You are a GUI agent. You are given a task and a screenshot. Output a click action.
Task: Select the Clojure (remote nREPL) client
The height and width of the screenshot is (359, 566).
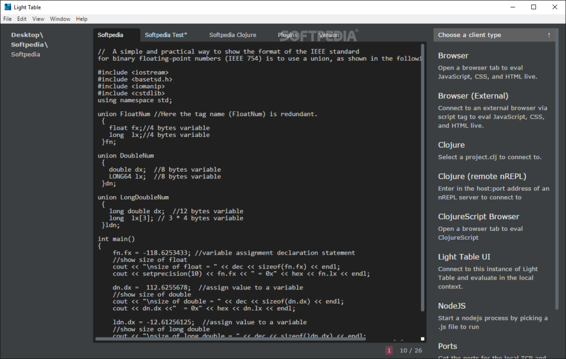point(483,176)
